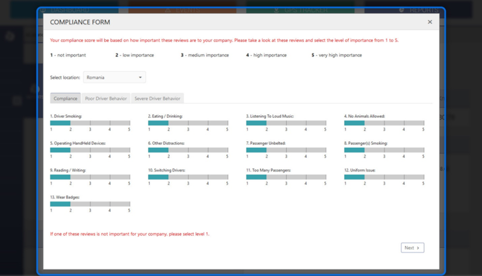Set Reading / Writing slider to level 2
The height and width of the screenshot is (276, 482).
pos(70,177)
